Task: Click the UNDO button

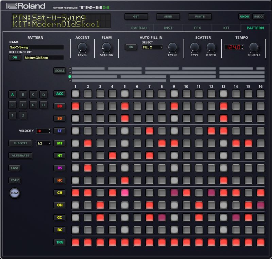Action: 244,16
